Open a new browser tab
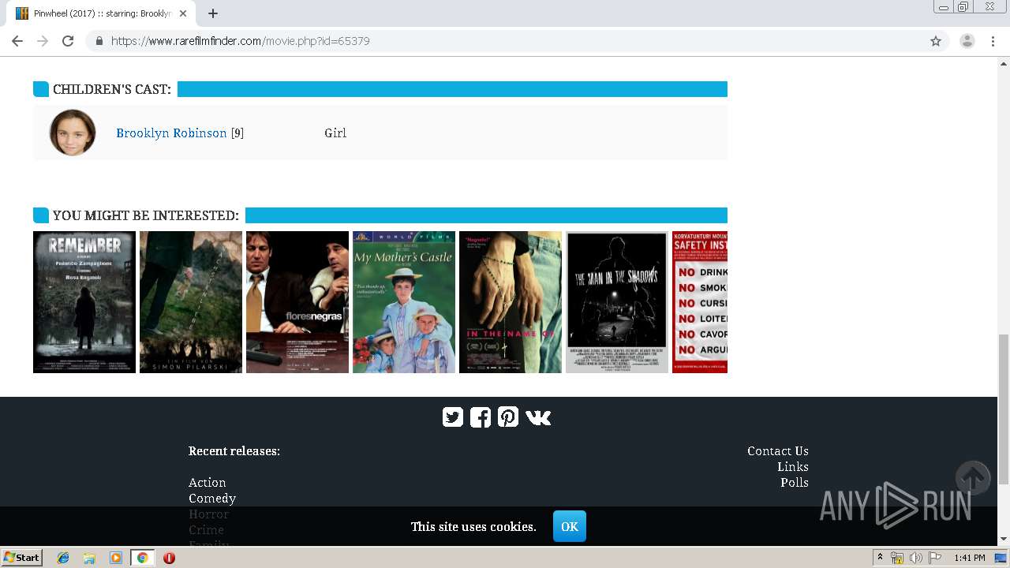This screenshot has height=568, width=1010. point(213,13)
